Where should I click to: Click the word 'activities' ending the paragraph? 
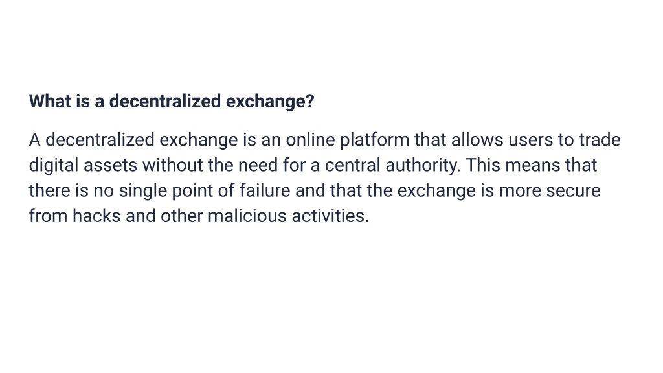328,216
